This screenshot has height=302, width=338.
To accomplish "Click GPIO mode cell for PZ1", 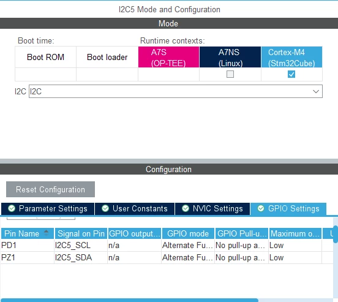I will (188, 257).
